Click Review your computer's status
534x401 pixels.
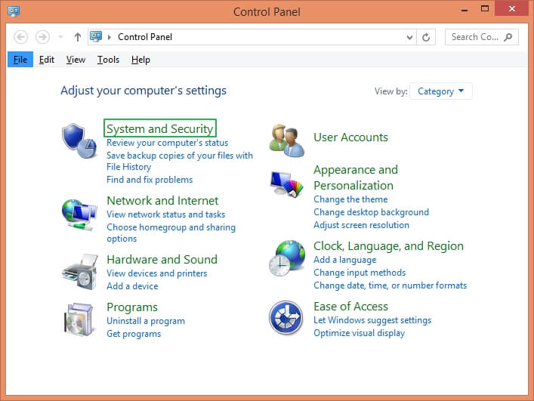point(167,143)
